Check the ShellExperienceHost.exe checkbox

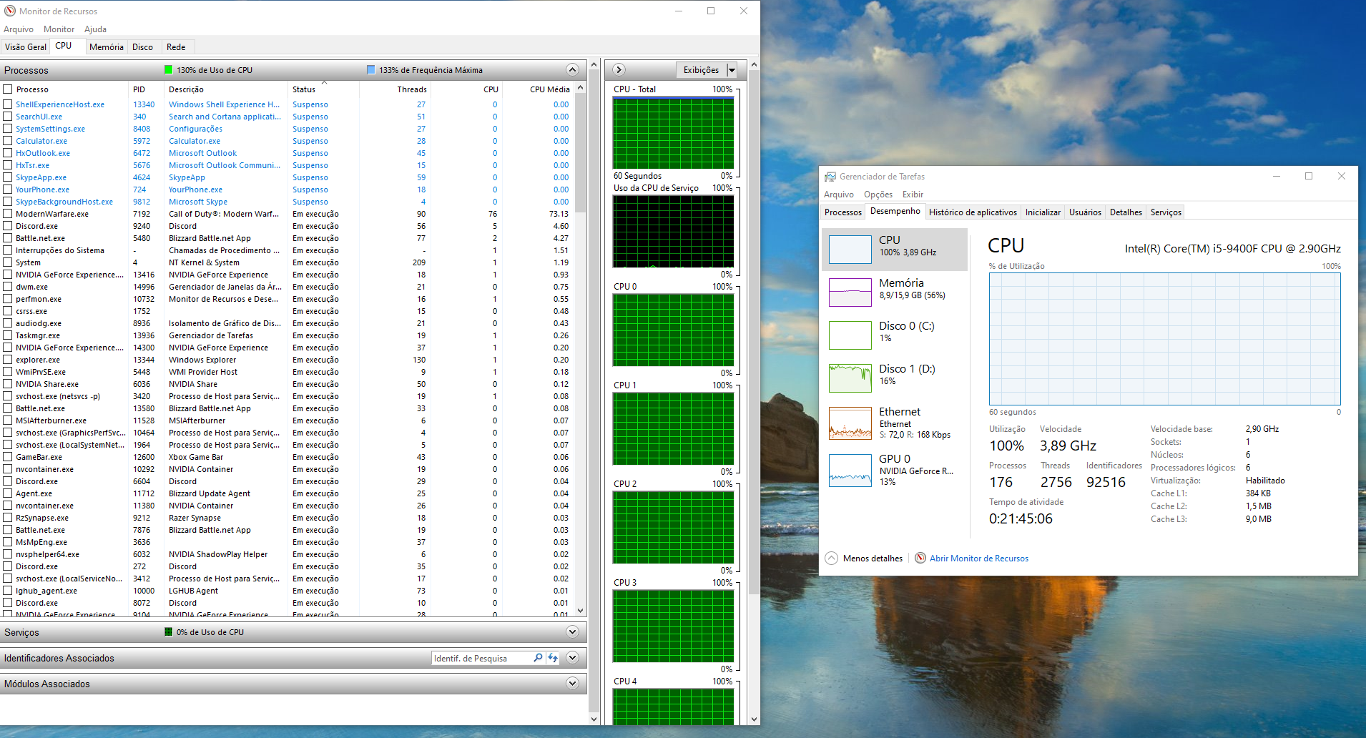[8, 104]
